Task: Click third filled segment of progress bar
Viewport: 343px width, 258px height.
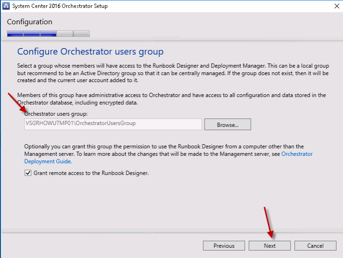Action: [48, 34]
